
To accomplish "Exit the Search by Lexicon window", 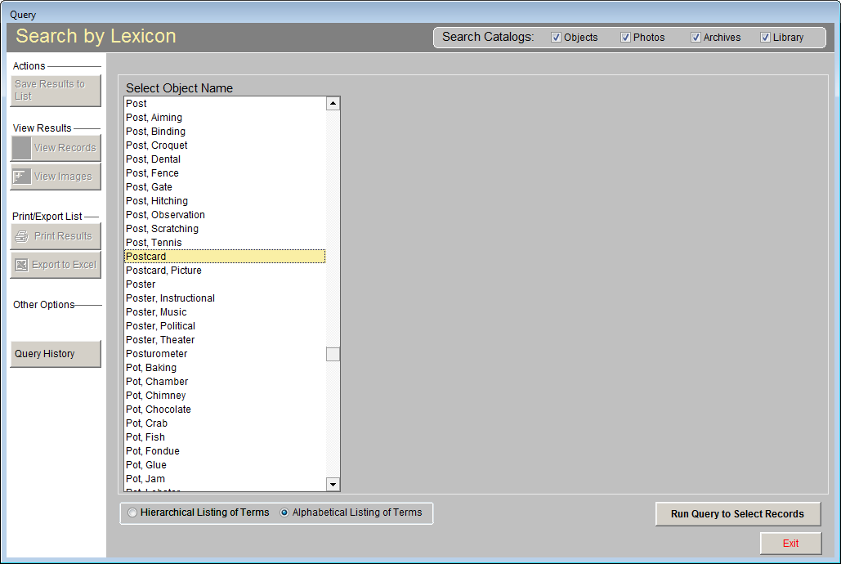I will (x=790, y=543).
